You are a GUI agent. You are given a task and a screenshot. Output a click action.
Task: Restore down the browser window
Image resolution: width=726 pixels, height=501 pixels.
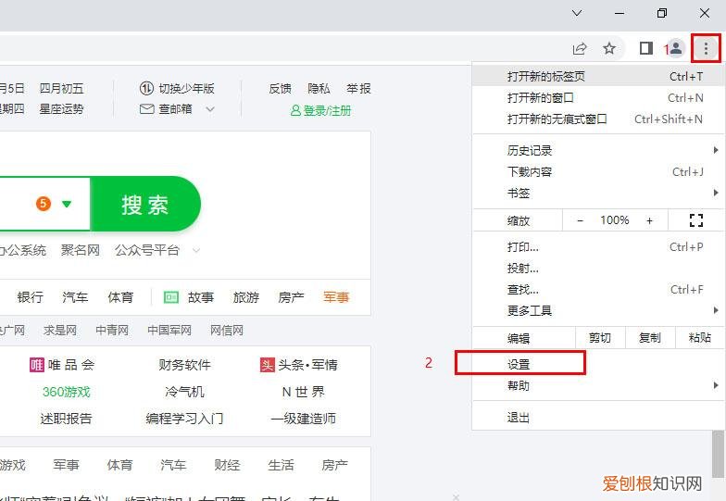(662, 13)
